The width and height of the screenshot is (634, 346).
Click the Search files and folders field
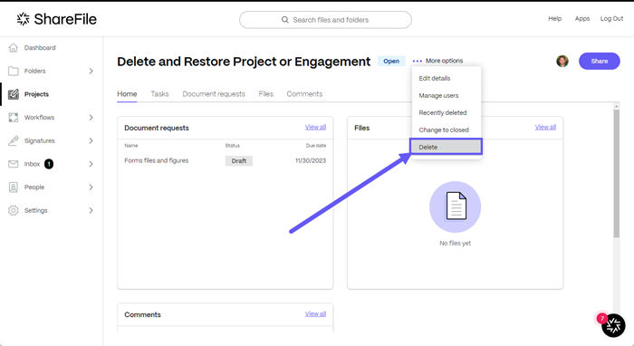pos(325,20)
